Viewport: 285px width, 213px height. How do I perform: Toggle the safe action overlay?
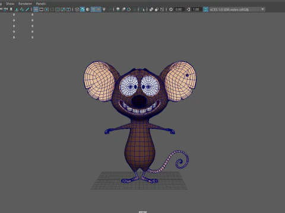coord(63,9)
